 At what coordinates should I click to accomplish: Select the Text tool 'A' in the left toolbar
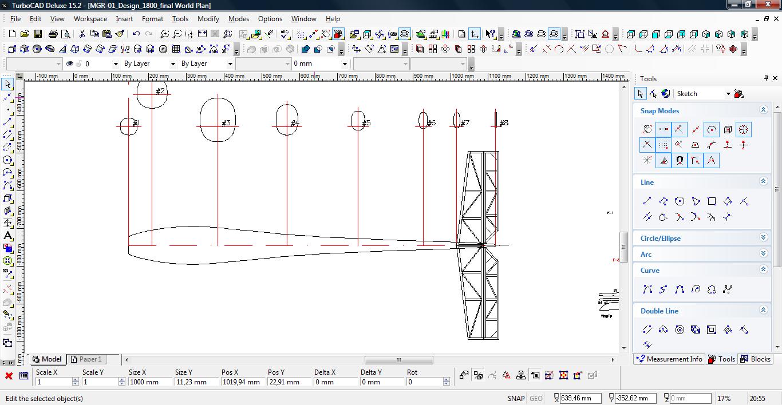point(7,235)
